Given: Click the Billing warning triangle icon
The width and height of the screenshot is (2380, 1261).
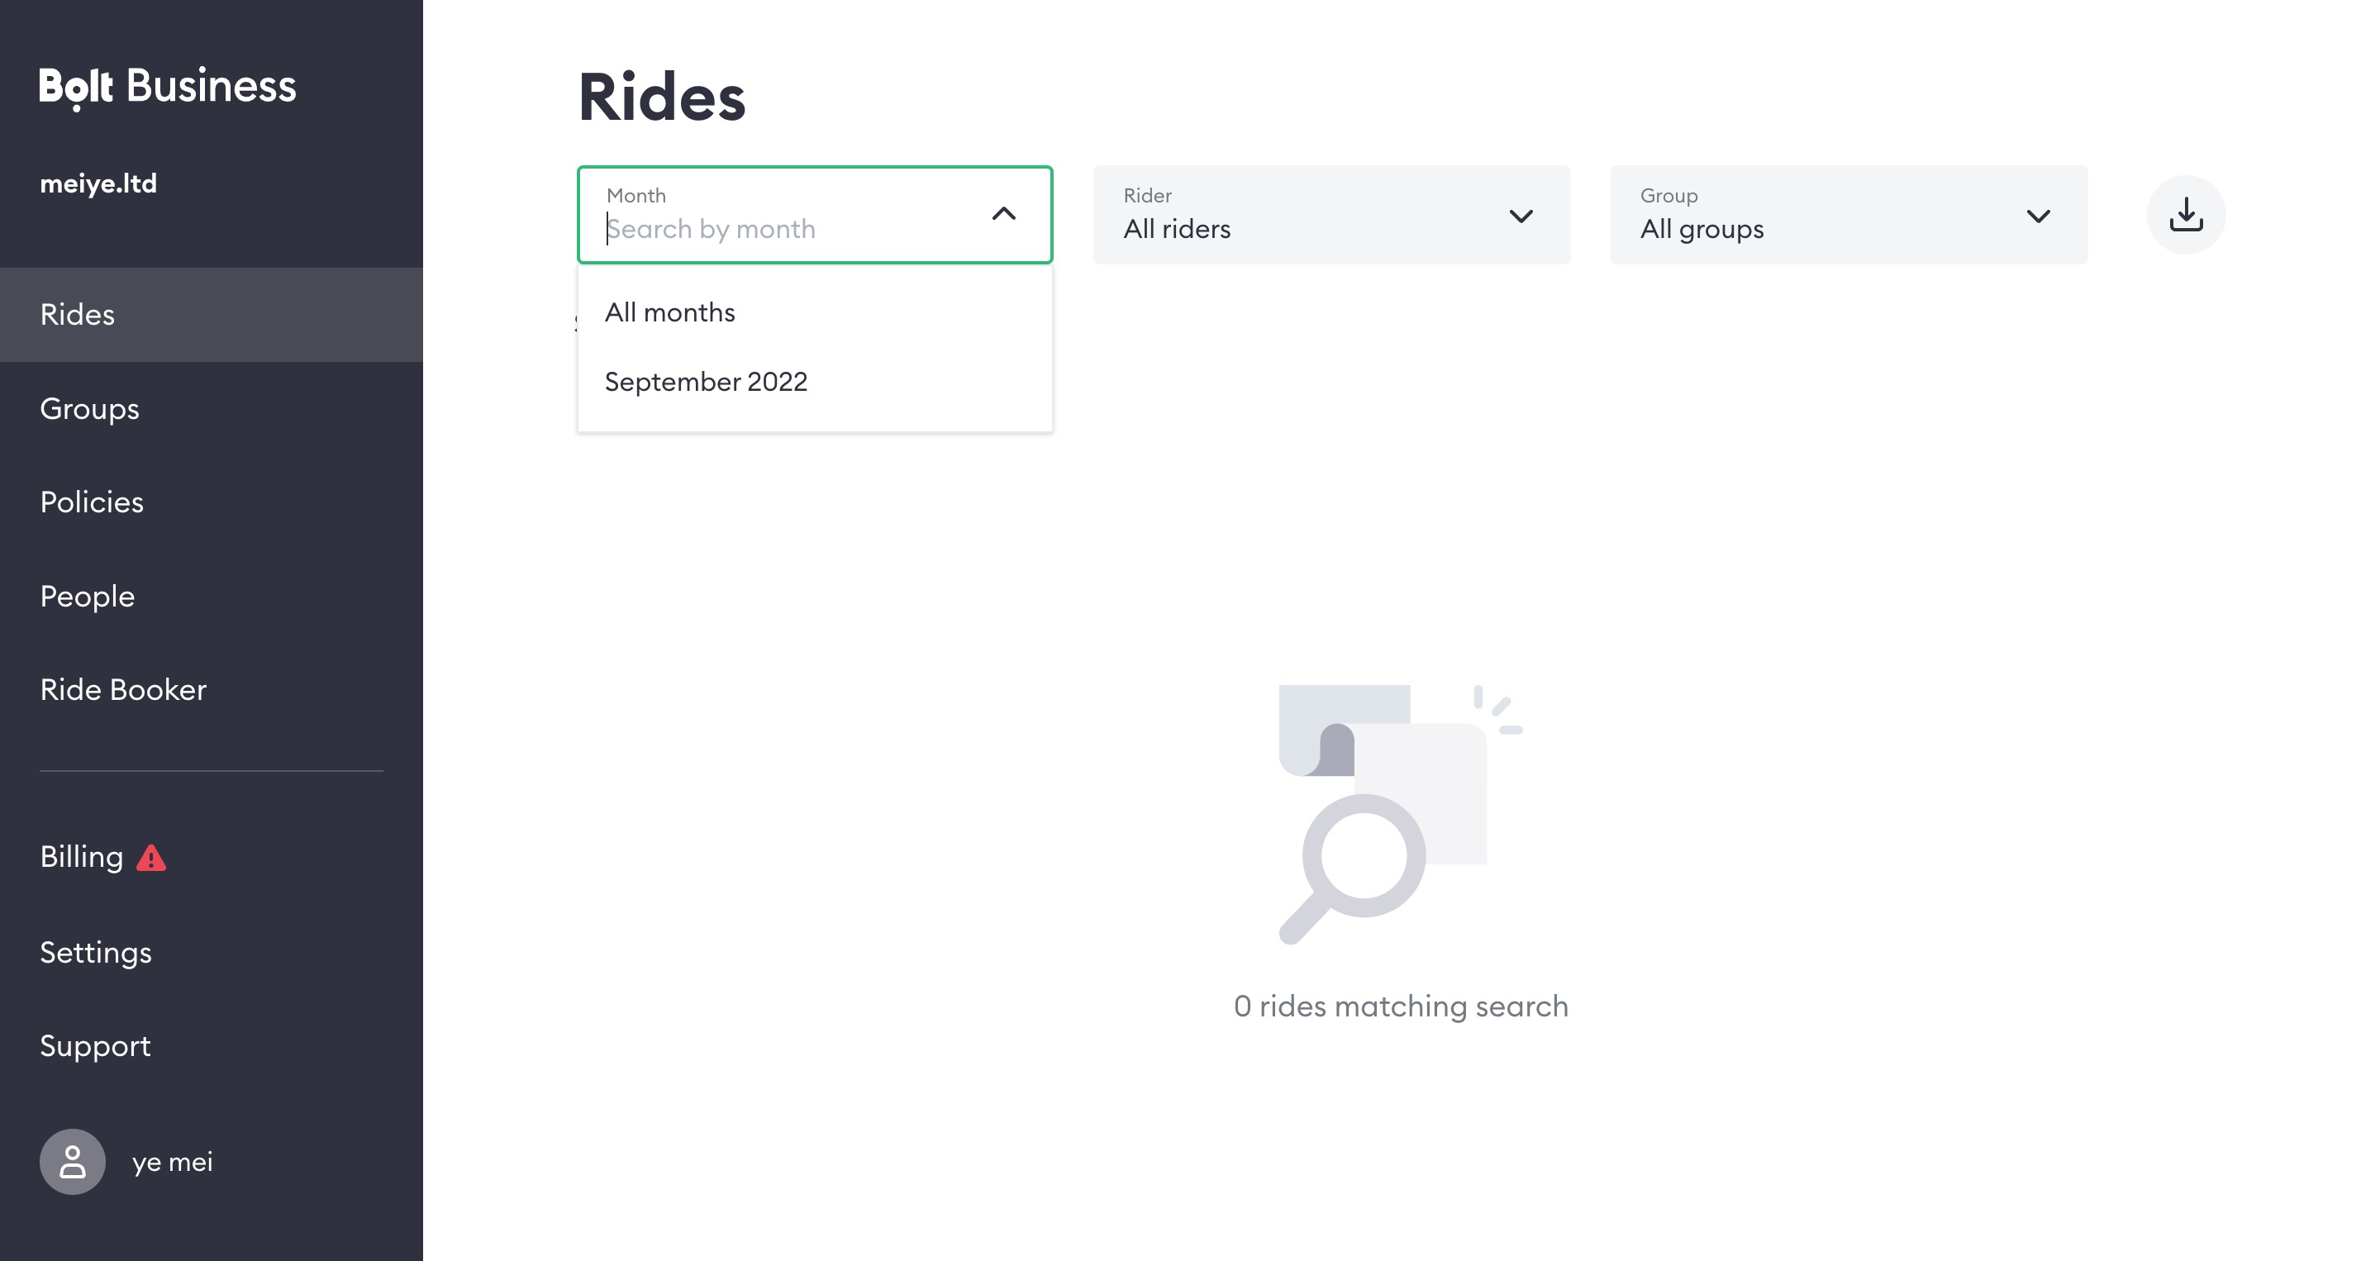Looking at the screenshot, I should [151, 859].
